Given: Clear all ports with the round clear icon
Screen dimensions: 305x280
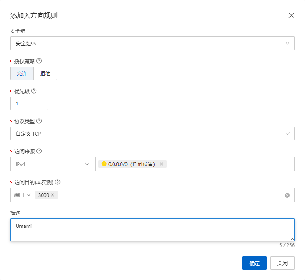Looking at the screenshot, I should pos(287,195).
